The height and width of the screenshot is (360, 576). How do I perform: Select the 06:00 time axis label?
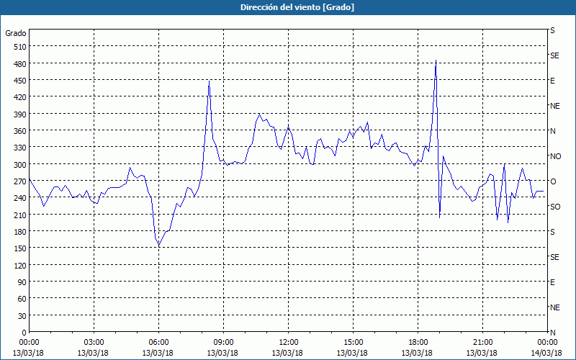(158, 343)
